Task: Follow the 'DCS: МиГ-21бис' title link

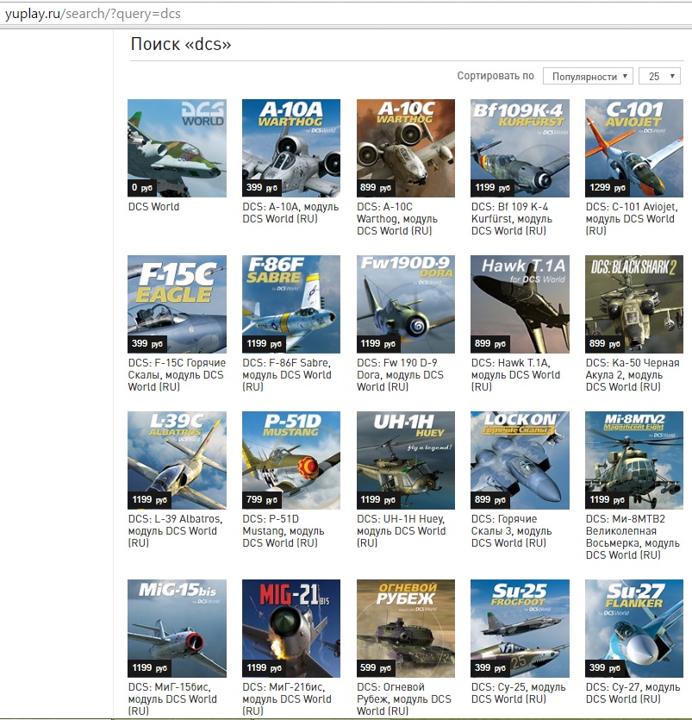Action: pyautogui.click(x=287, y=699)
